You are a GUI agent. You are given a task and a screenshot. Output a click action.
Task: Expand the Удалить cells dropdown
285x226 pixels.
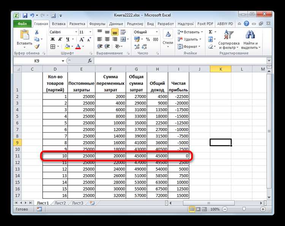(x=200, y=39)
